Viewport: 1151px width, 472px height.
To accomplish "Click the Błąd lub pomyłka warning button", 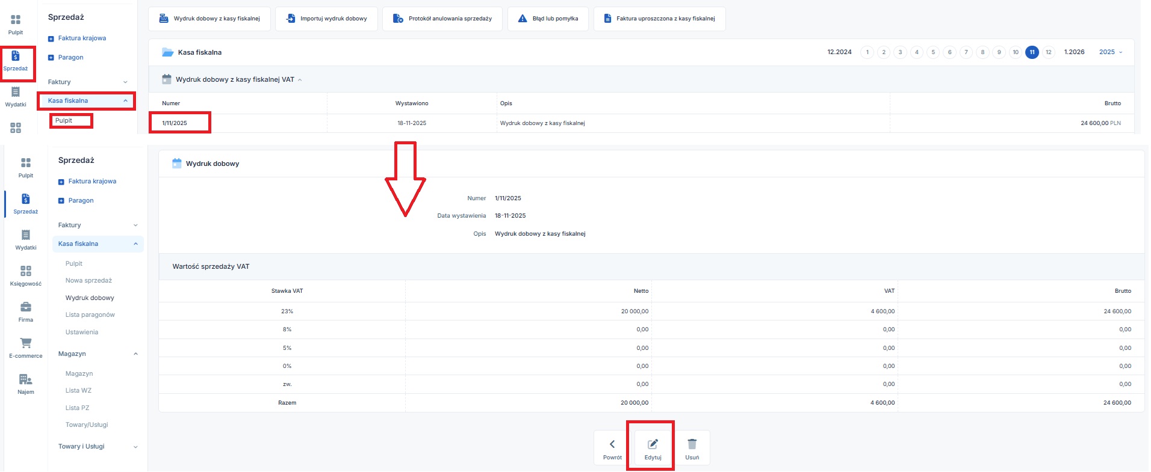I will pyautogui.click(x=548, y=19).
